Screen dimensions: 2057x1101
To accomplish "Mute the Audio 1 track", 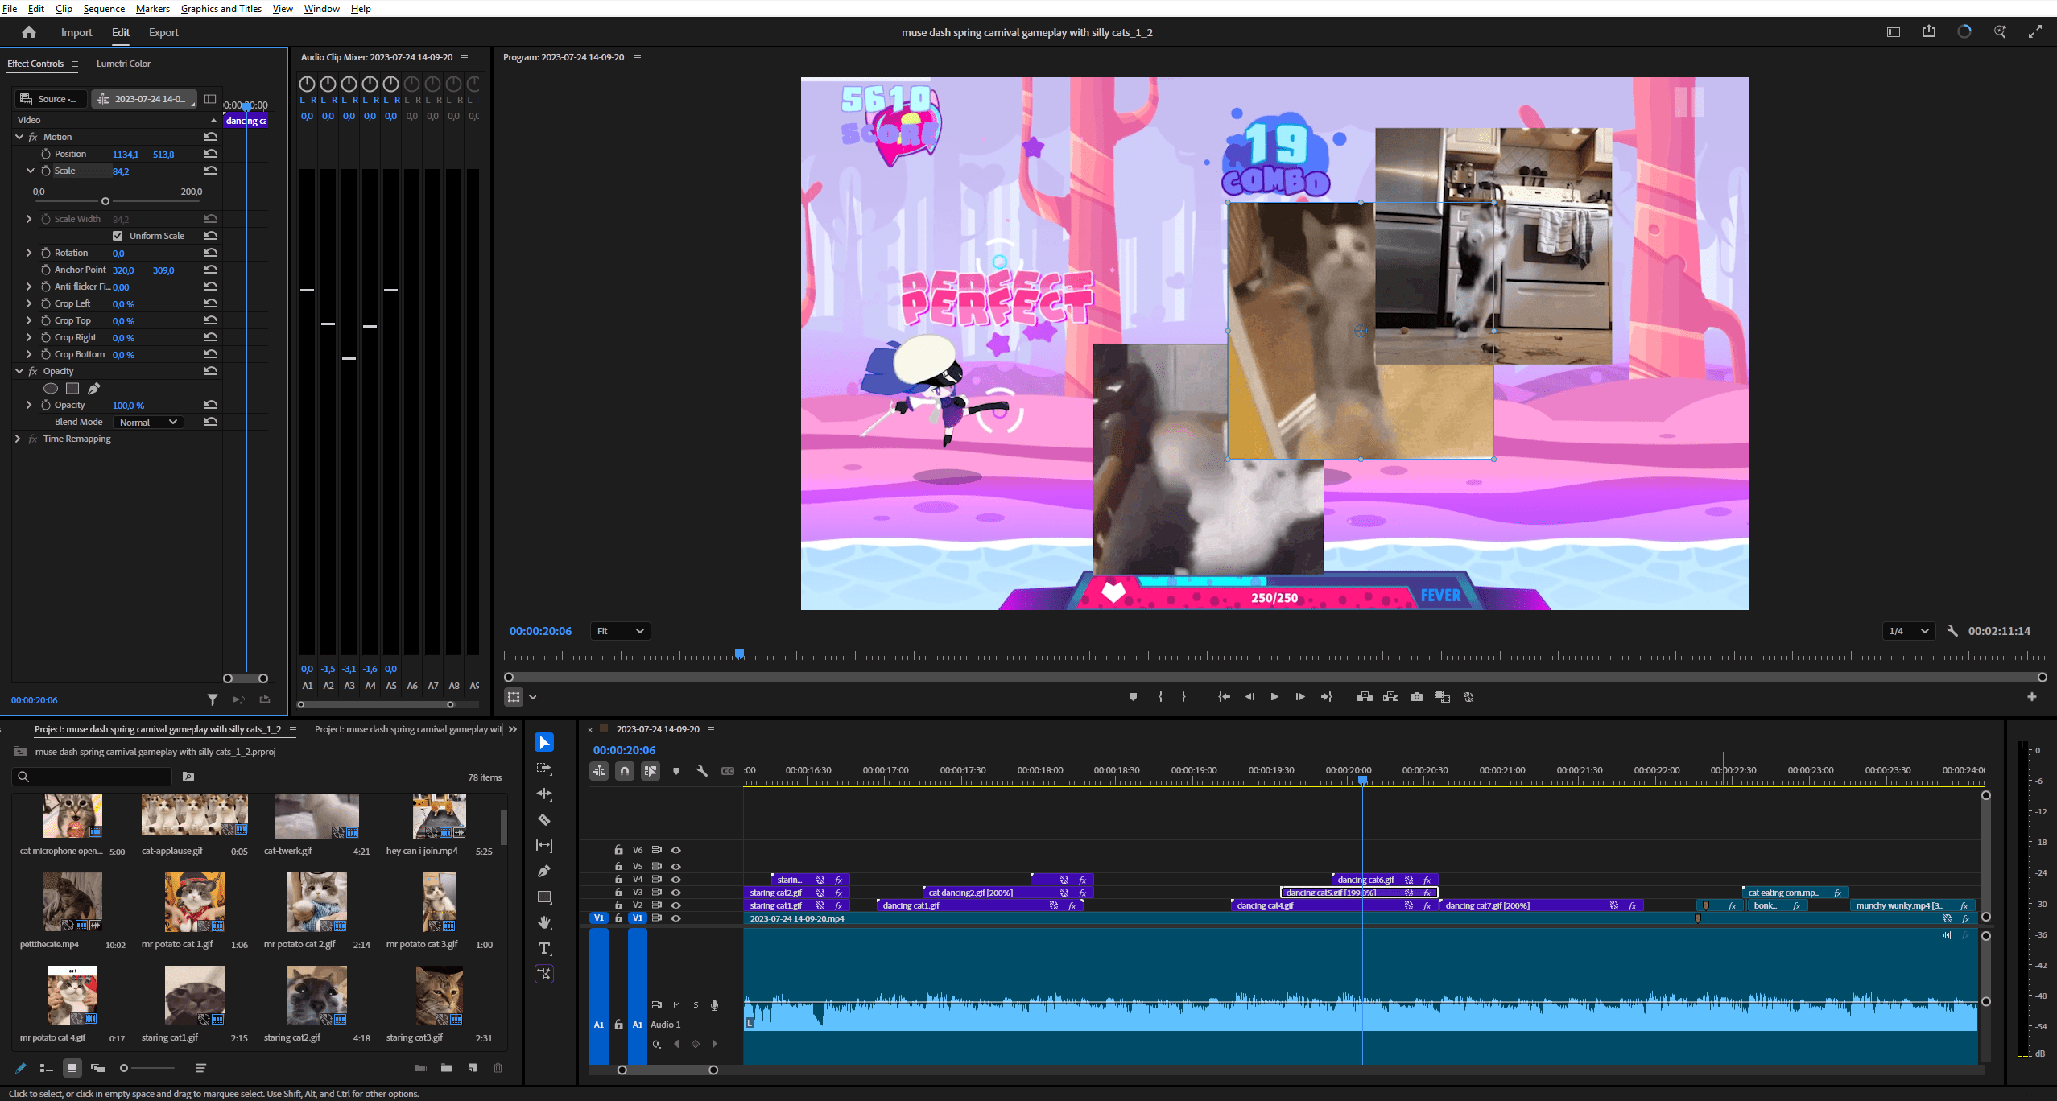I will (676, 1004).
